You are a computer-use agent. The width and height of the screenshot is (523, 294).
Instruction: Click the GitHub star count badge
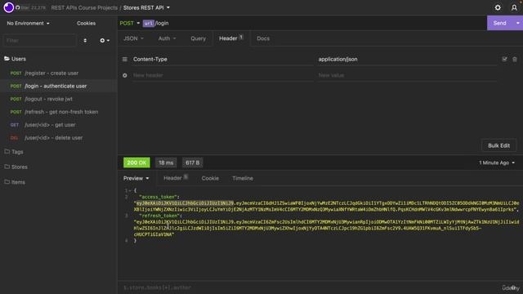(33, 7)
